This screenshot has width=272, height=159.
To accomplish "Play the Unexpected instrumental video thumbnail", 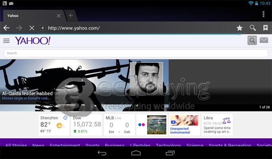I will coord(184,121).
